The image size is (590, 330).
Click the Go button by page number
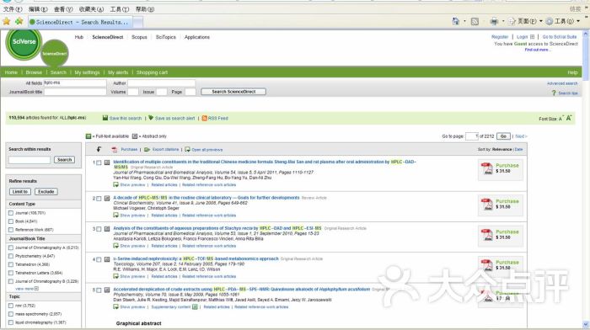(503, 136)
